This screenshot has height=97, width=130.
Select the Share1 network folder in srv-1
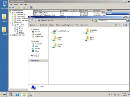(54, 38)
